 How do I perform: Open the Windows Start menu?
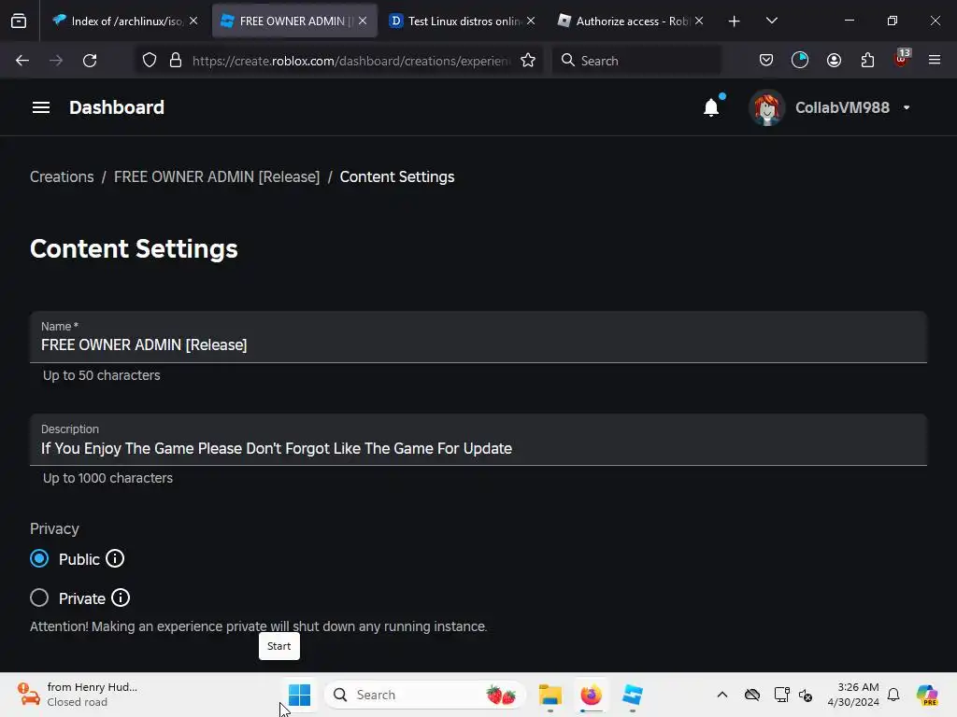click(299, 695)
